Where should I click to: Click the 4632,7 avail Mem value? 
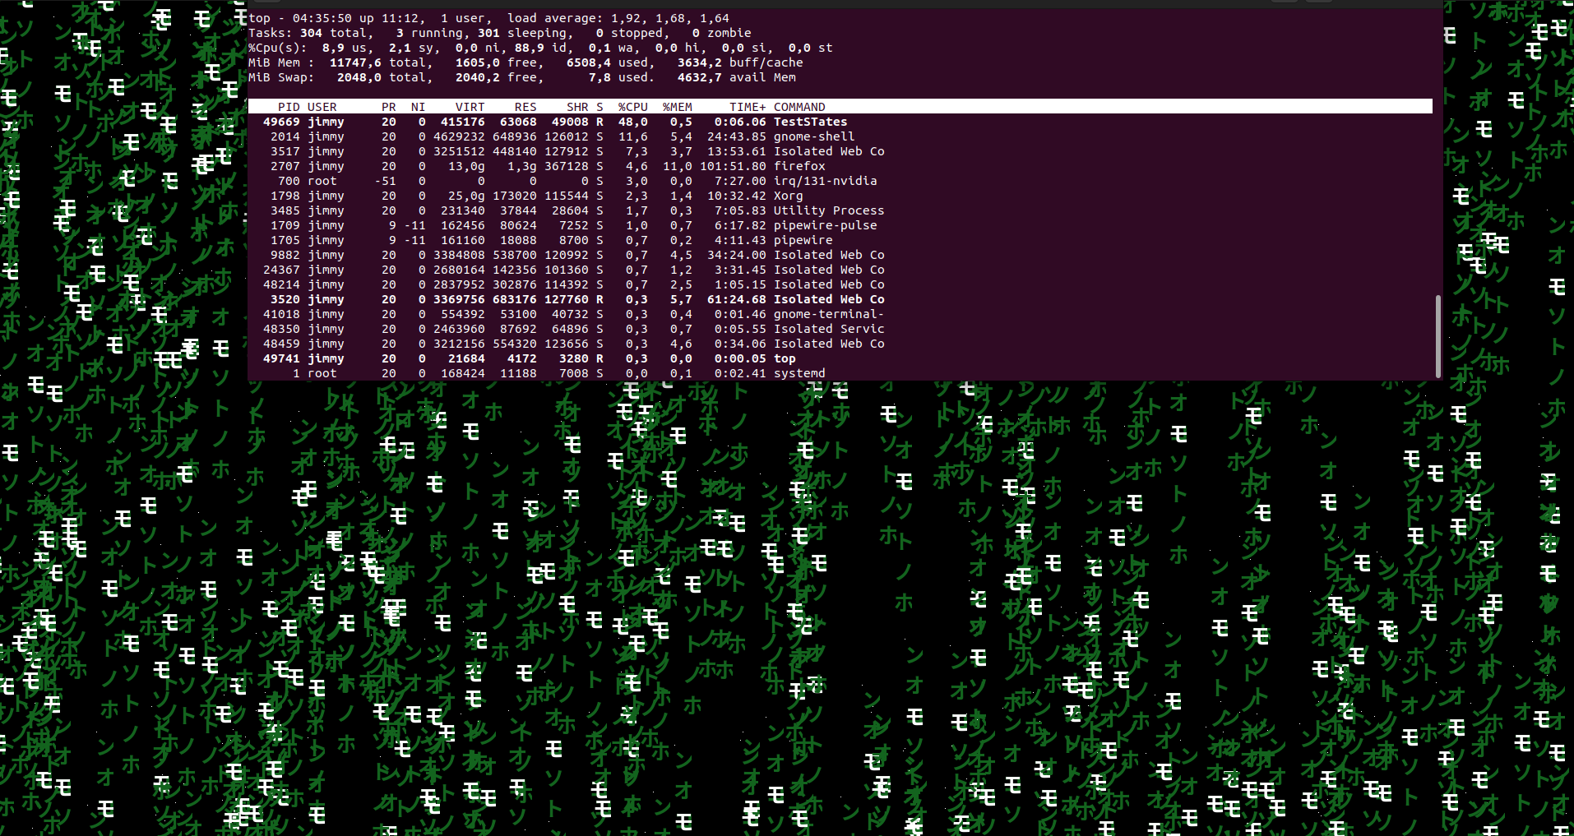point(737,77)
